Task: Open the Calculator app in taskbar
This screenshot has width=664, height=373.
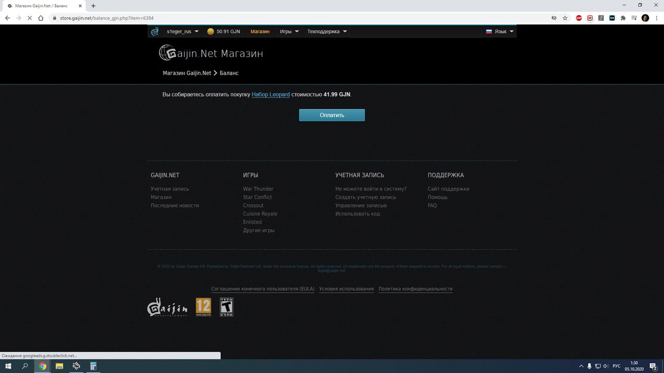Action: (93, 366)
